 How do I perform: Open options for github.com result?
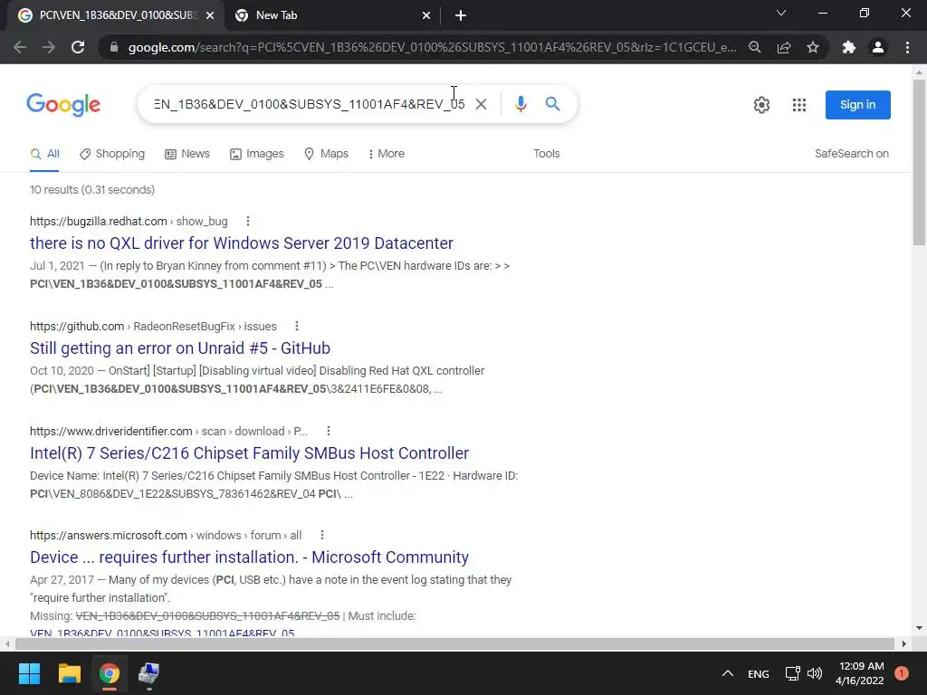[x=297, y=326]
